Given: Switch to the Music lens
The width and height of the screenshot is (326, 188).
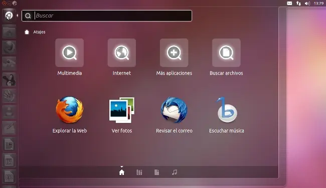Looking at the screenshot, I should click(174, 172).
